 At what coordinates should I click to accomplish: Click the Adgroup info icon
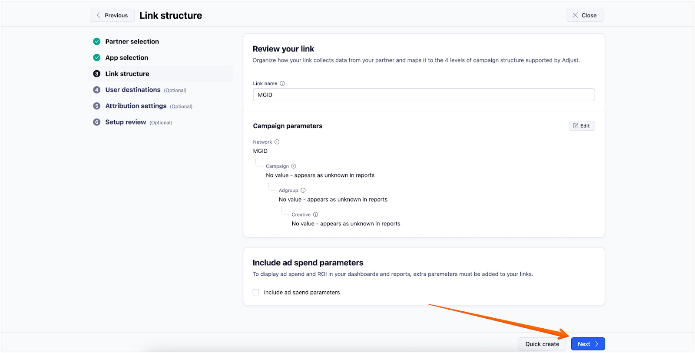click(303, 190)
